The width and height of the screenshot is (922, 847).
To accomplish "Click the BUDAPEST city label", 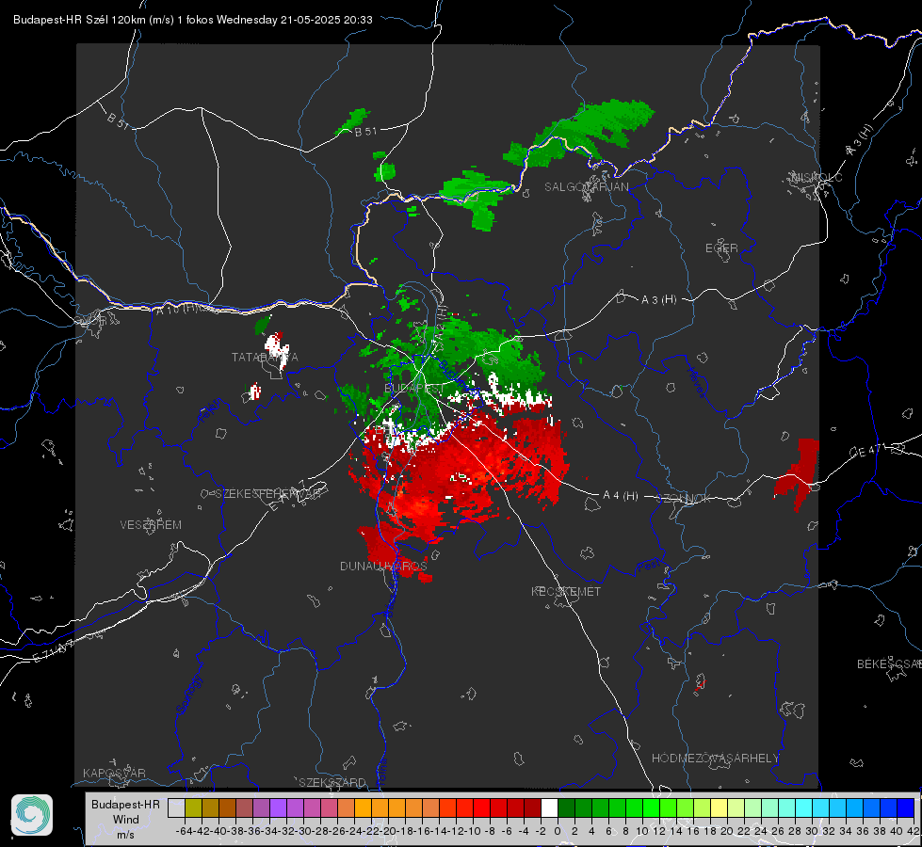I will pyautogui.click(x=413, y=389).
